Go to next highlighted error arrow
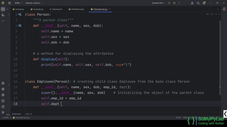This screenshot has height=127, width=227. pos(219,14)
